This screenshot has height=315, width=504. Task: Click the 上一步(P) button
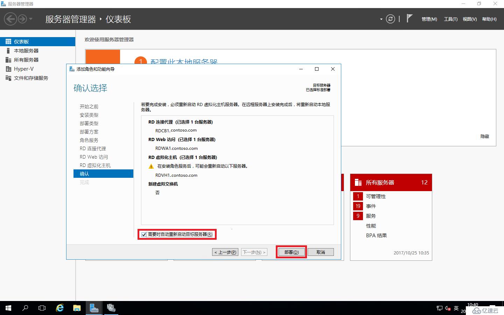point(225,252)
